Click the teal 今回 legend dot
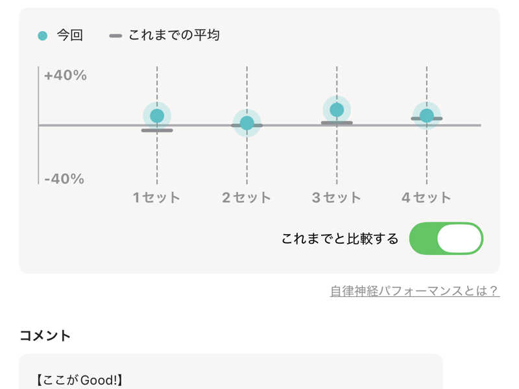 pyautogui.click(x=43, y=36)
